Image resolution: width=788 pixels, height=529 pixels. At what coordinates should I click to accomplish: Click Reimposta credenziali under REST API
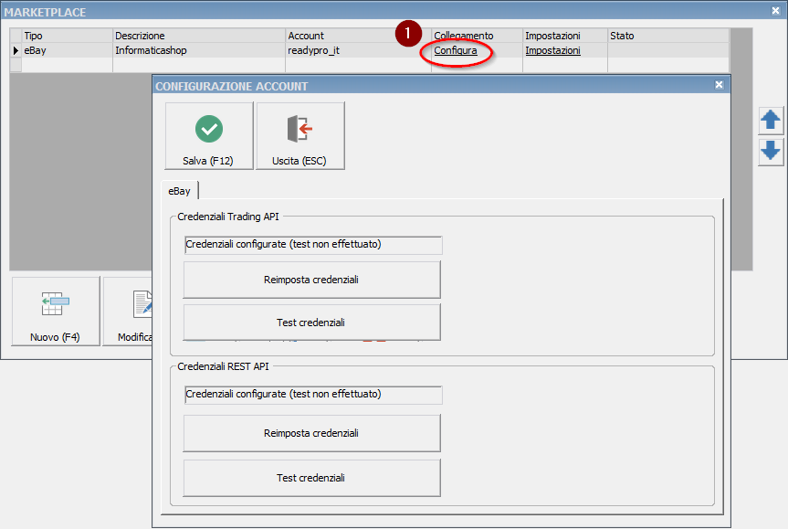311,433
